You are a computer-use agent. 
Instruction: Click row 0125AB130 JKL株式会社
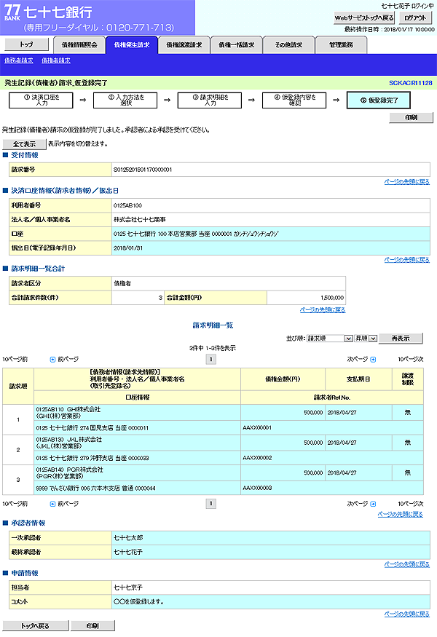[138, 443]
